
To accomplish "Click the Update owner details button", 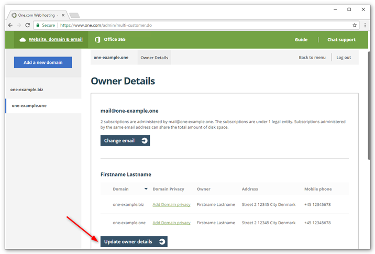I will (x=134, y=241).
